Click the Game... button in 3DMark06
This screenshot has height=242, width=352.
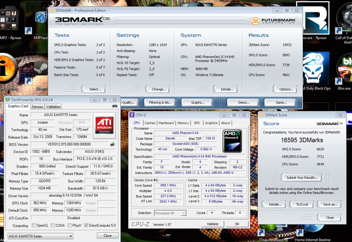[x=281, y=103]
